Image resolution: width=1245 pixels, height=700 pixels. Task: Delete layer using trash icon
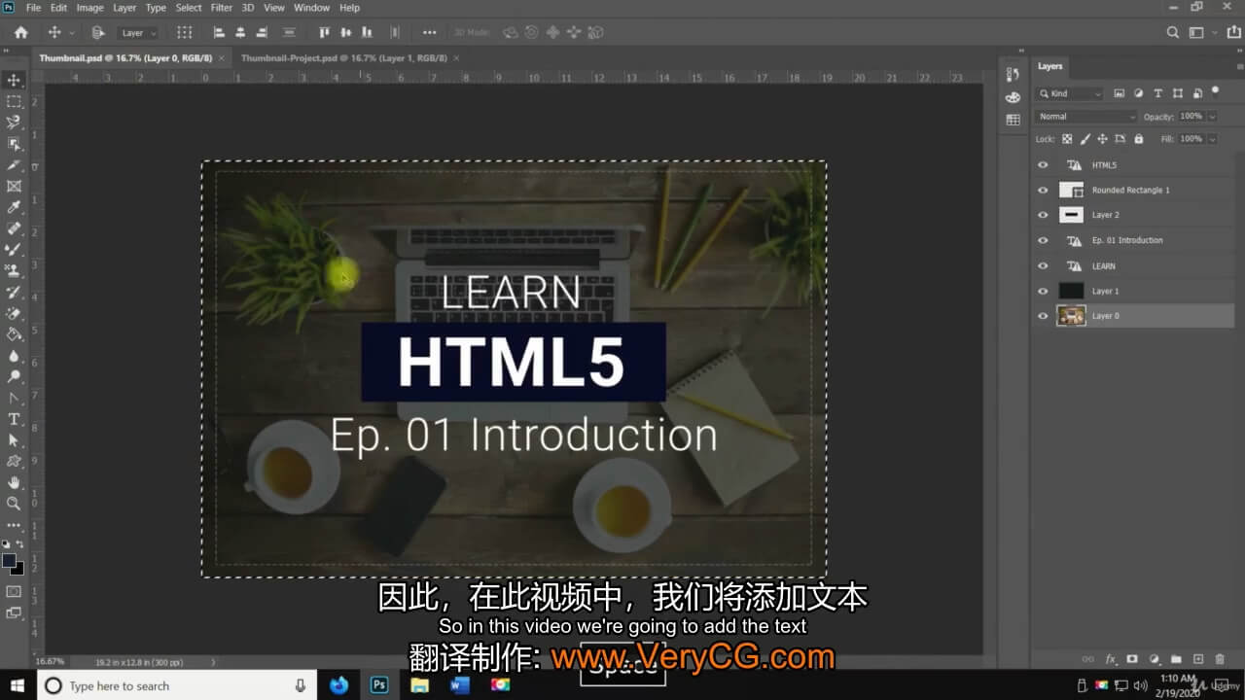(1220, 659)
